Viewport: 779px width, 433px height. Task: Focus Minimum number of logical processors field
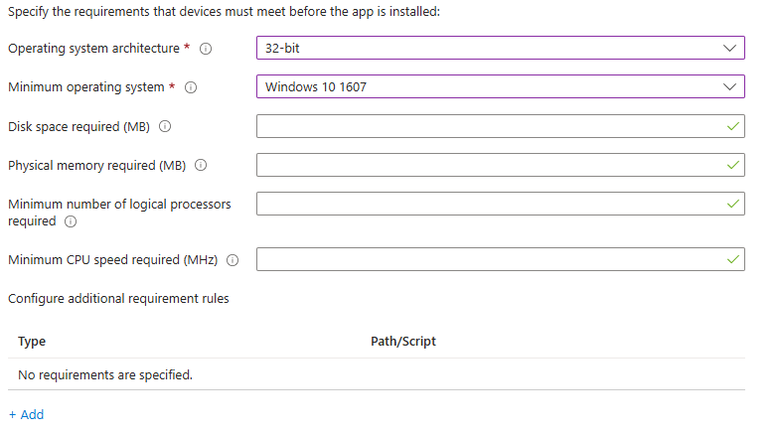tap(501, 204)
